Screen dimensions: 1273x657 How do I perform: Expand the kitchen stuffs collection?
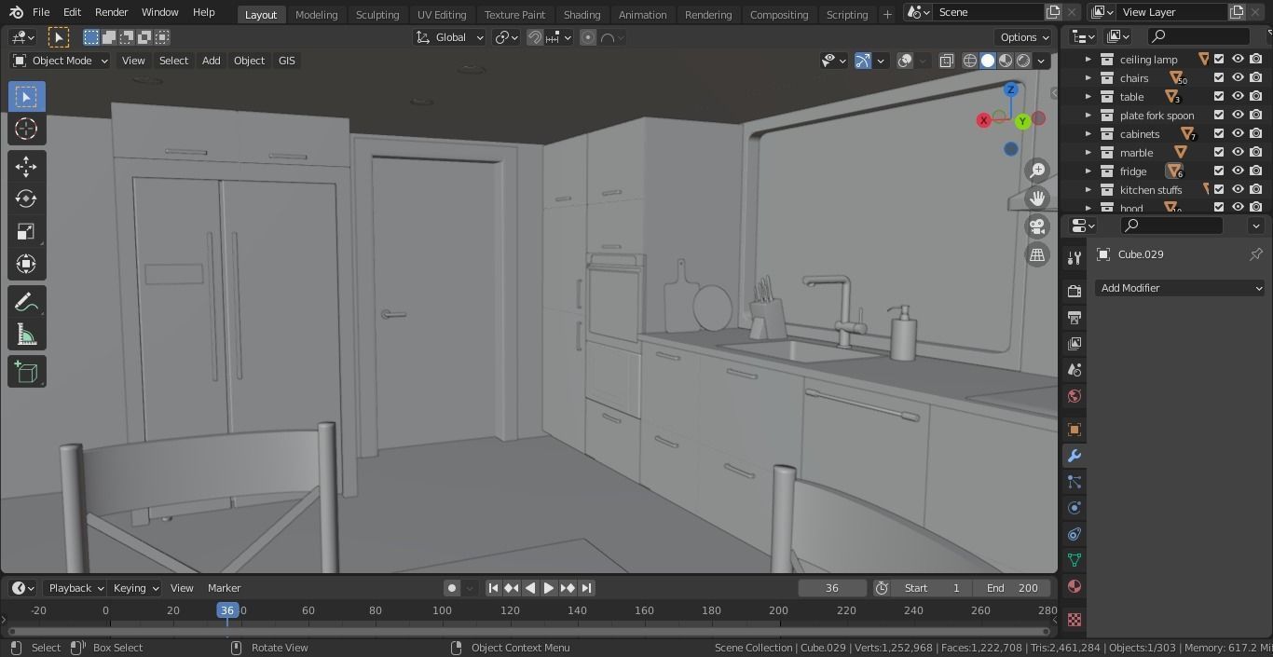(x=1088, y=189)
